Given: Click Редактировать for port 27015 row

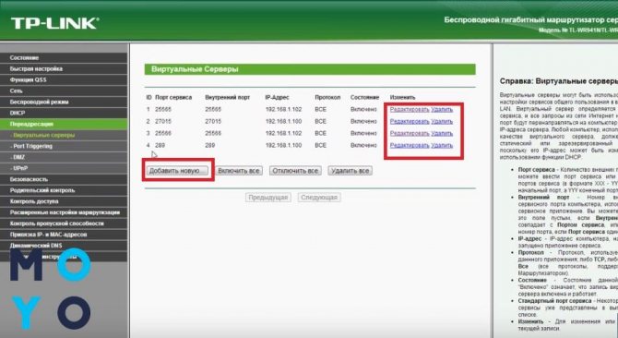Looking at the screenshot, I should (x=410, y=122).
